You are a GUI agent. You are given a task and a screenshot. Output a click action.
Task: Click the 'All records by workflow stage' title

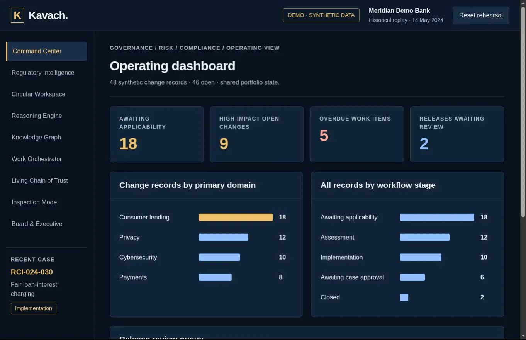click(x=378, y=185)
